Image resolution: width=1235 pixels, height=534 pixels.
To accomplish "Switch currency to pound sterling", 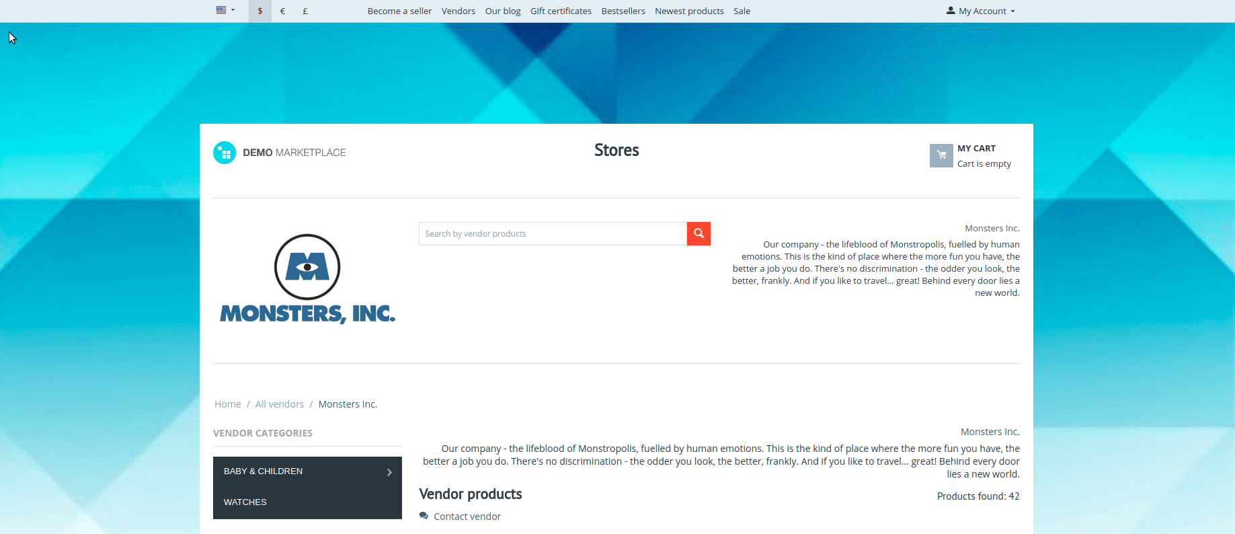I will [305, 11].
